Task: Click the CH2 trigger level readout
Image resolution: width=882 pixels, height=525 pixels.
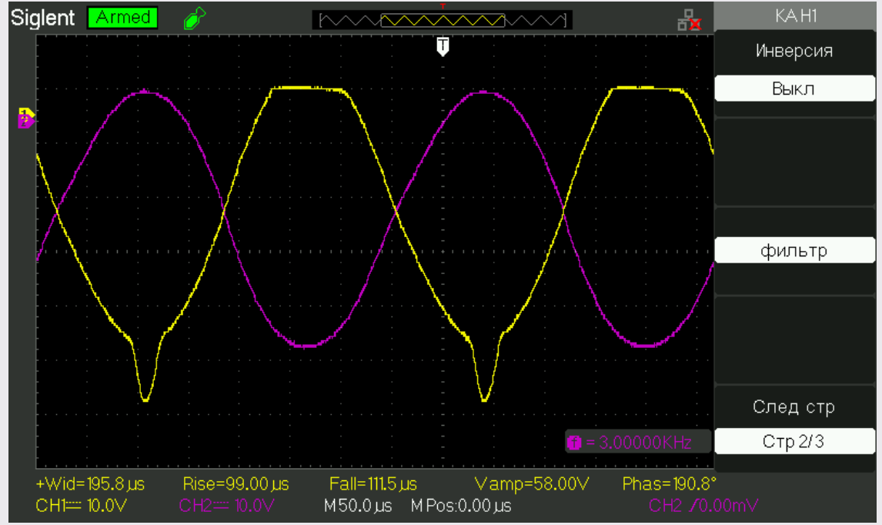Action: pos(703,506)
